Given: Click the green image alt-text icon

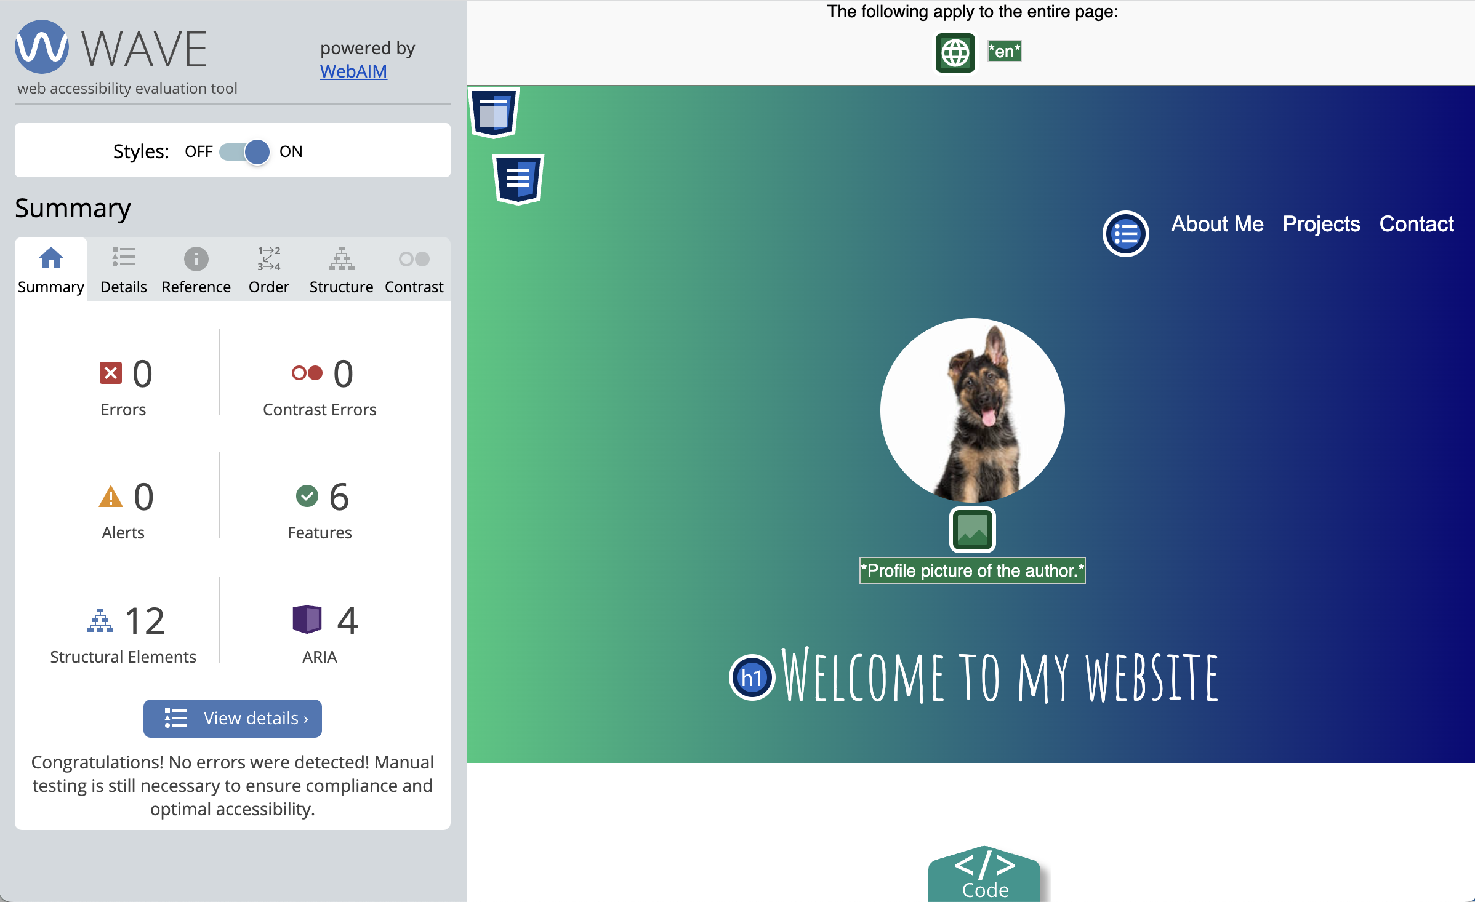Looking at the screenshot, I should click(x=972, y=529).
